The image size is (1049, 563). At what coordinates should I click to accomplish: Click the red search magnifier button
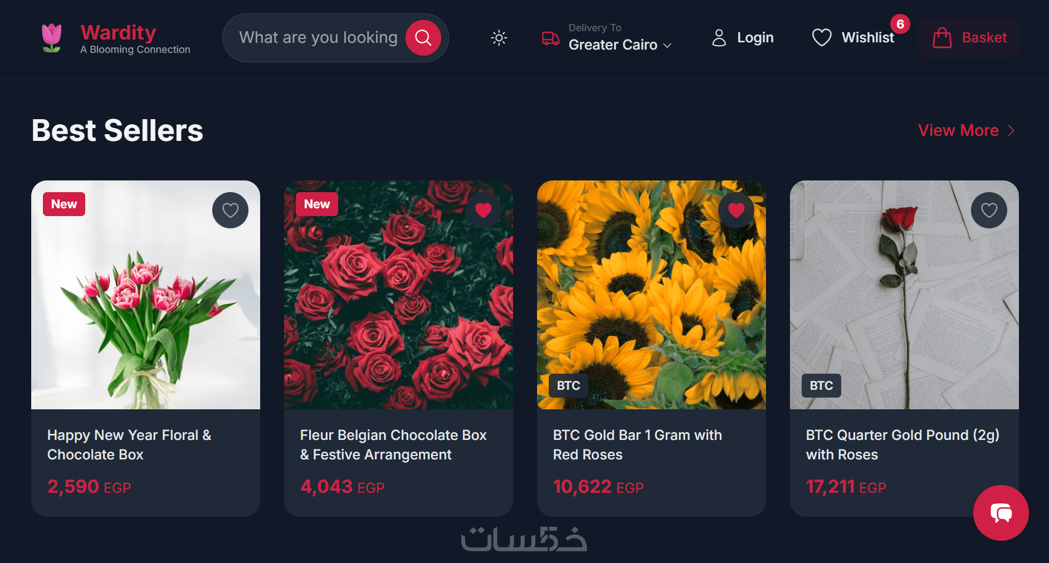point(423,38)
